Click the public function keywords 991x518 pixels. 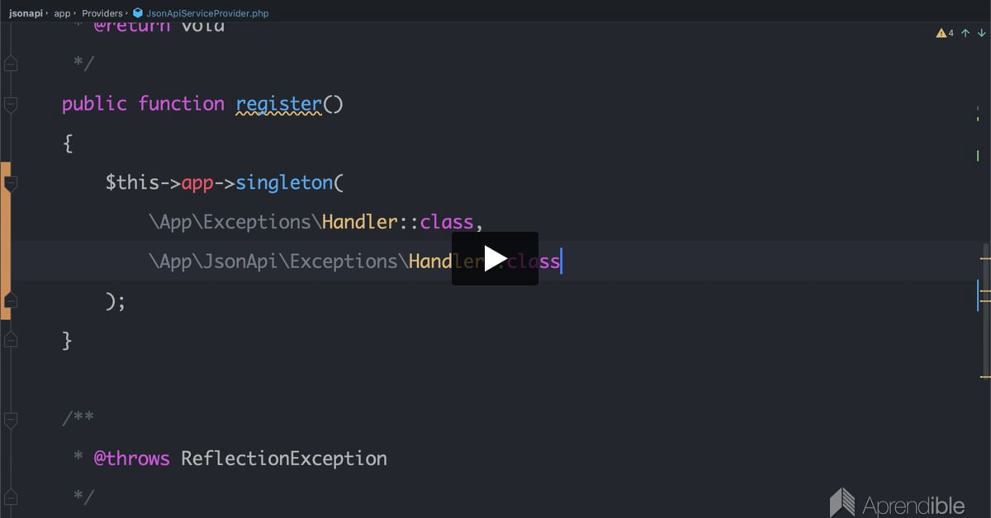(x=143, y=104)
